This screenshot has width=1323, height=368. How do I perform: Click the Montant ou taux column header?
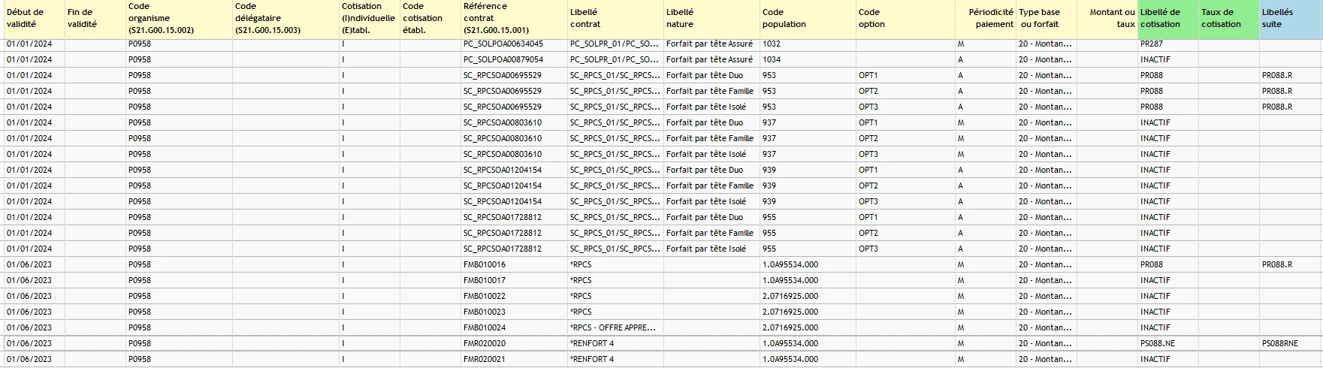pyautogui.click(x=1107, y=19)
